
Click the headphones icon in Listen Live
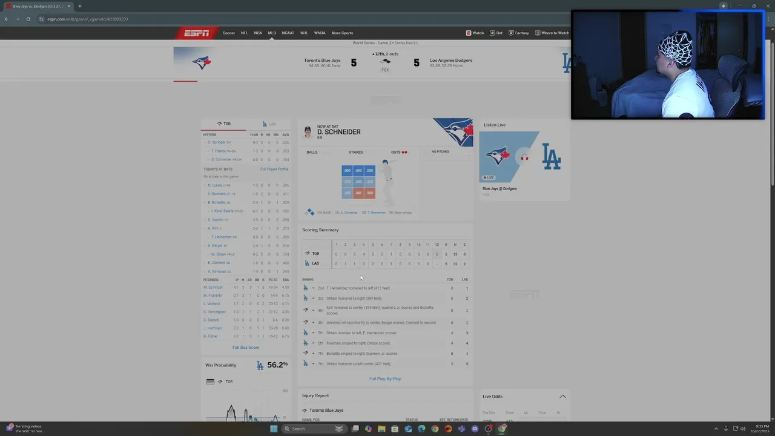[x=524, y=157]
